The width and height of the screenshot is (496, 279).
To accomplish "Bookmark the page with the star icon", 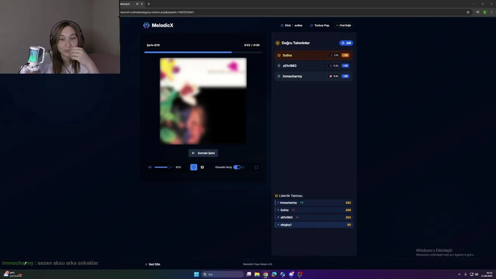I will pos(468,12).
